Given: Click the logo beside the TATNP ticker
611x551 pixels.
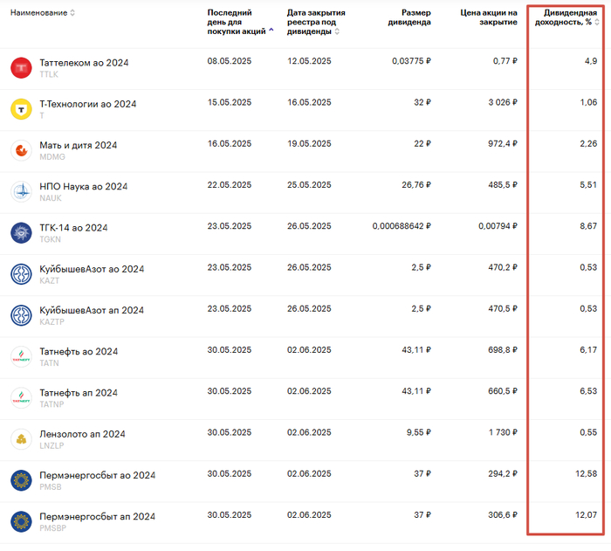Looking at the screenshot, I should click(x=21, y=398).
